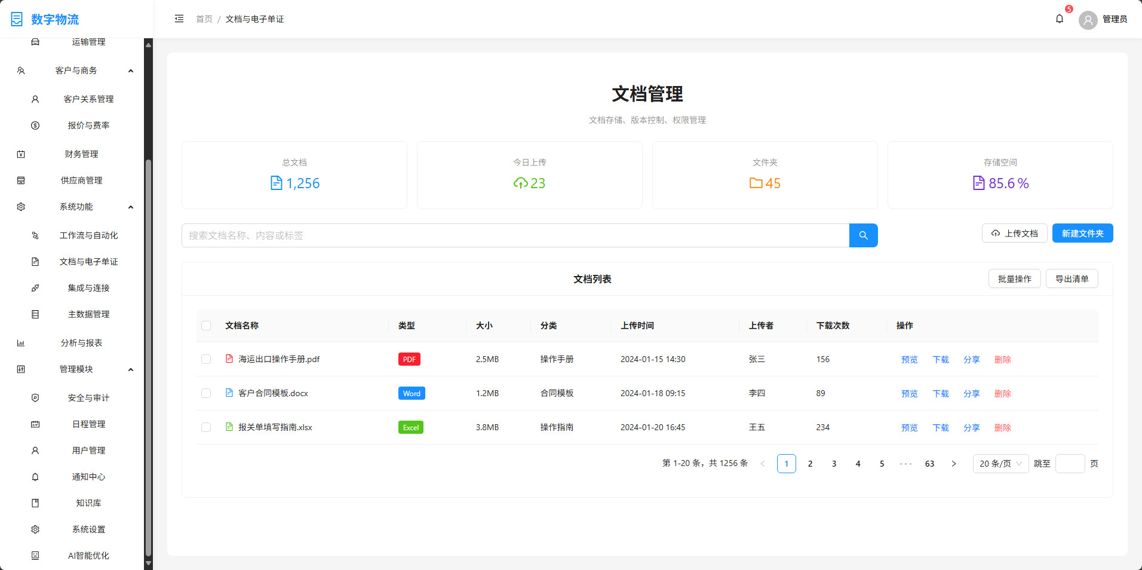Open the notification bell with 5 alerts
Screen dimensions: 1142x570
pos(1059,19)
